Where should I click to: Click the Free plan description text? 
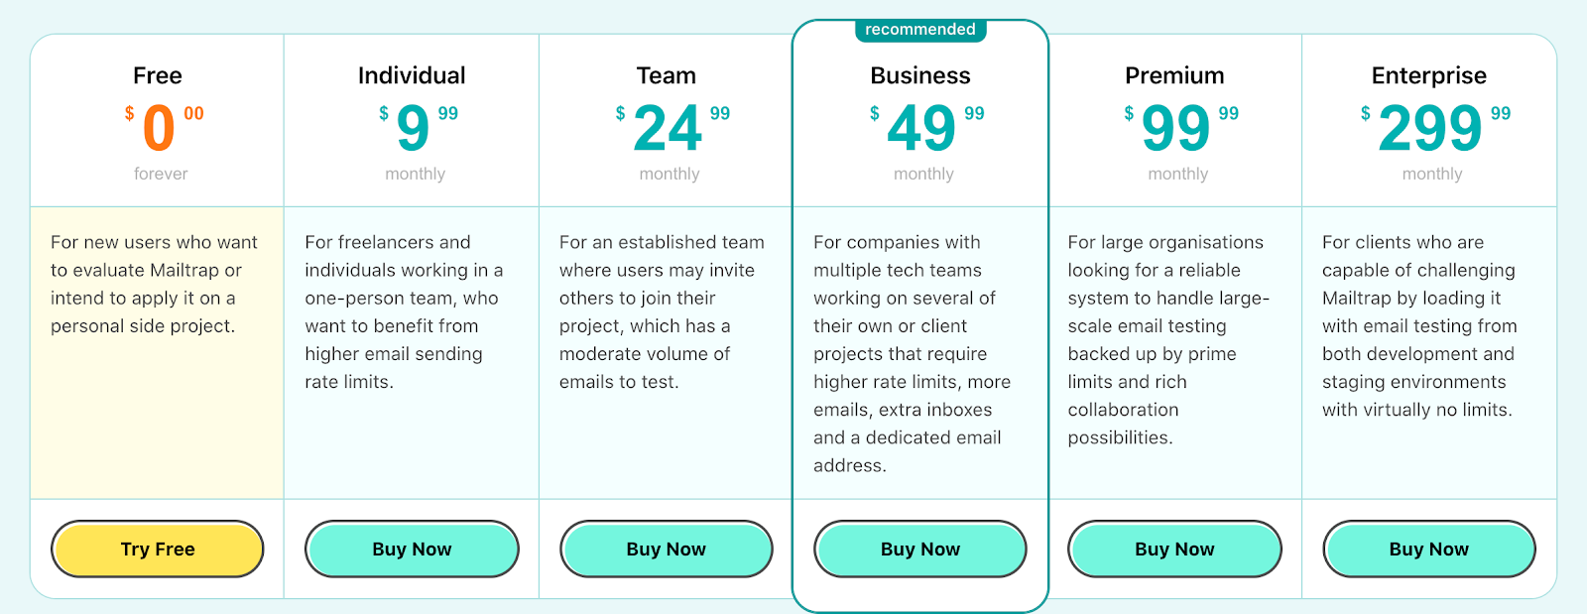click(x=154, y=284)
